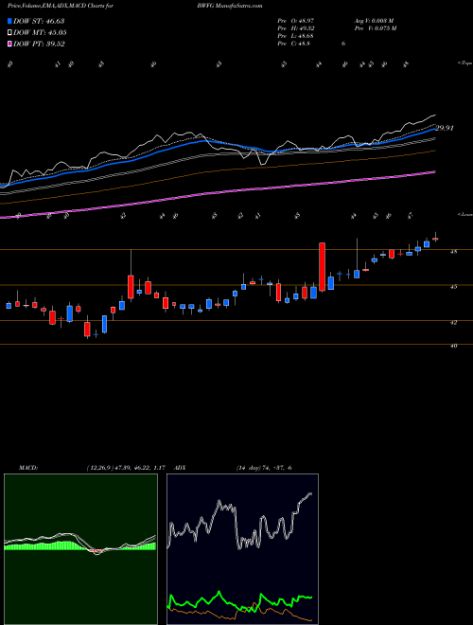Click the chart title 'Price,Volume,EMA,ADX,MACD Charts for'
This screenshot has height=625, width=473.
[61, 7]
